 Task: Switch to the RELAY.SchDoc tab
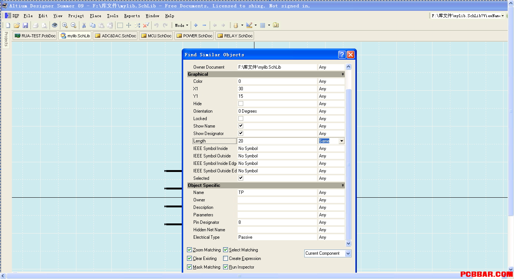(235, 36)
